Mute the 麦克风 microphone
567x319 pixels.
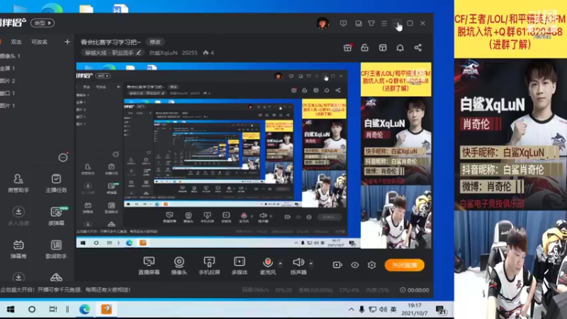point(268,266)
